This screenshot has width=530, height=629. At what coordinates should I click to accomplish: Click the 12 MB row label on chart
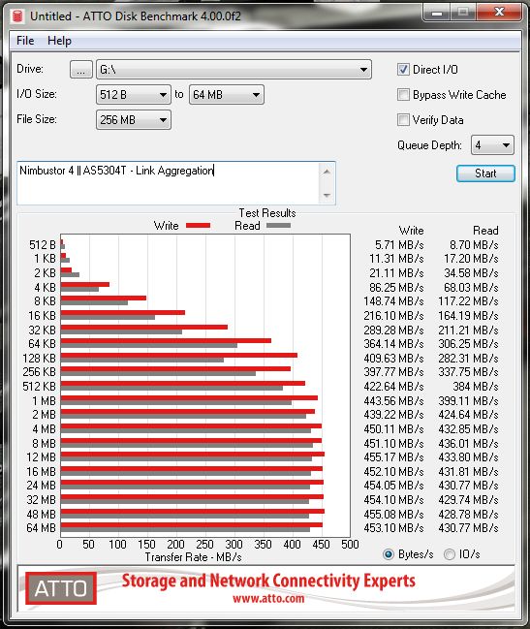click(42, 456)
